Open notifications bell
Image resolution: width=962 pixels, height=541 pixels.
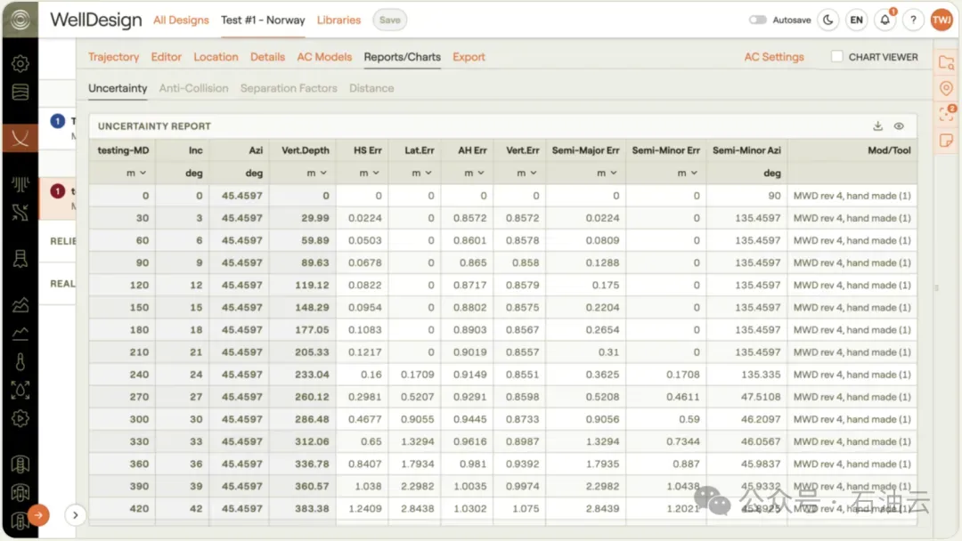(x=885, y=20)
